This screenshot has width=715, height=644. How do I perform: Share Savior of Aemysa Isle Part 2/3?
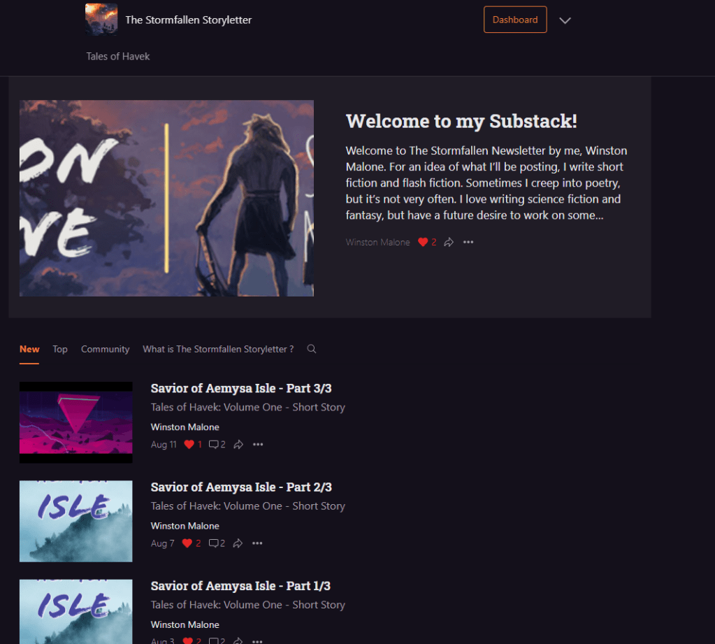(238, 543)
